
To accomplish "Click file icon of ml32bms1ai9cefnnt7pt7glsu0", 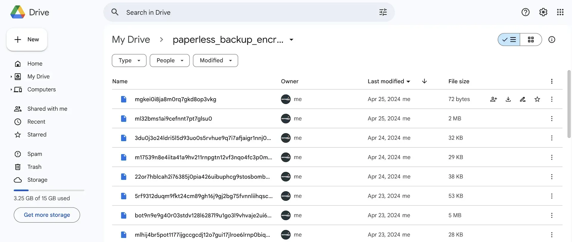I will [x=124, y=118].
